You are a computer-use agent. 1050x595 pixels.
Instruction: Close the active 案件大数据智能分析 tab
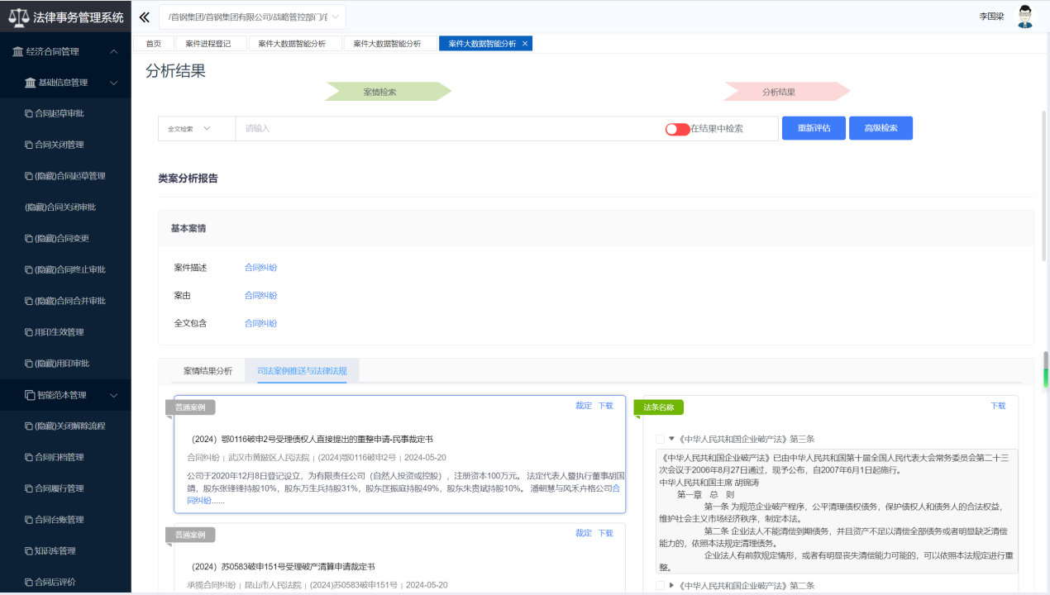[x=525, y=44]
